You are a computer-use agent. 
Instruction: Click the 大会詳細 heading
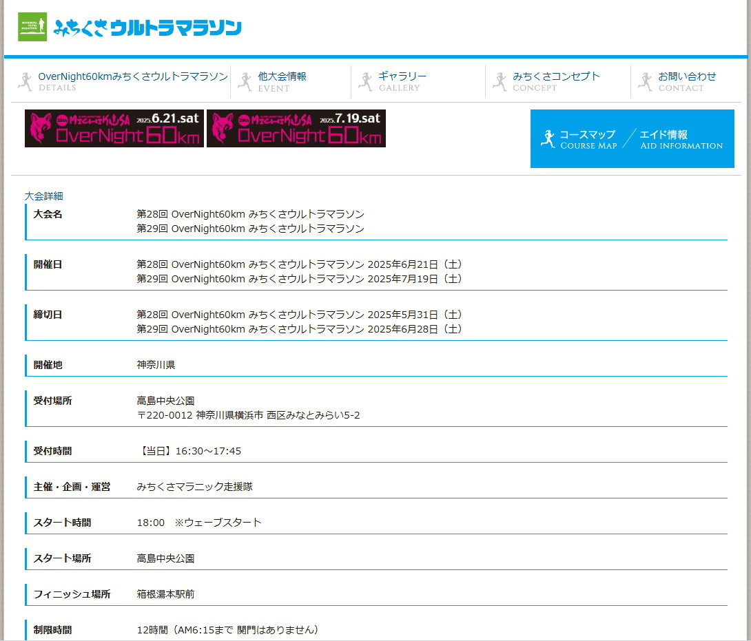[43, 196]
